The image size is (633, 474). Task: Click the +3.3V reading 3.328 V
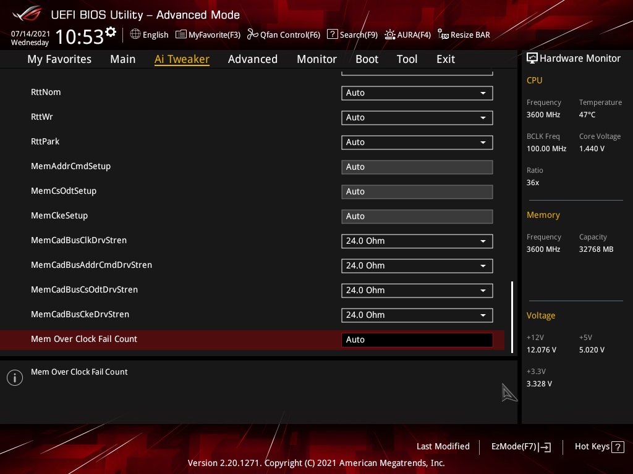539,384
